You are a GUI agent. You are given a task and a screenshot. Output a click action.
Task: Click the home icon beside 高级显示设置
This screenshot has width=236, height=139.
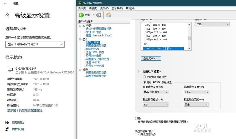point(7,15)
